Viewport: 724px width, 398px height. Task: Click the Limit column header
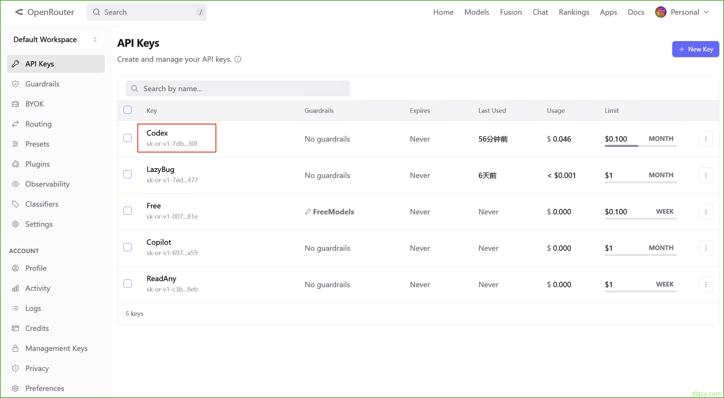click(612, 111)
